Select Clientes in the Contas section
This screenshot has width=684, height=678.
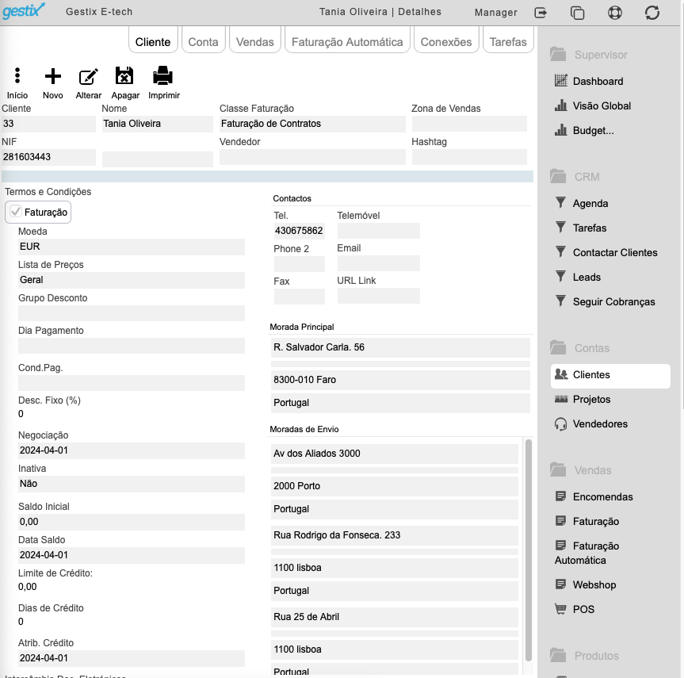[x=610, y=375]
